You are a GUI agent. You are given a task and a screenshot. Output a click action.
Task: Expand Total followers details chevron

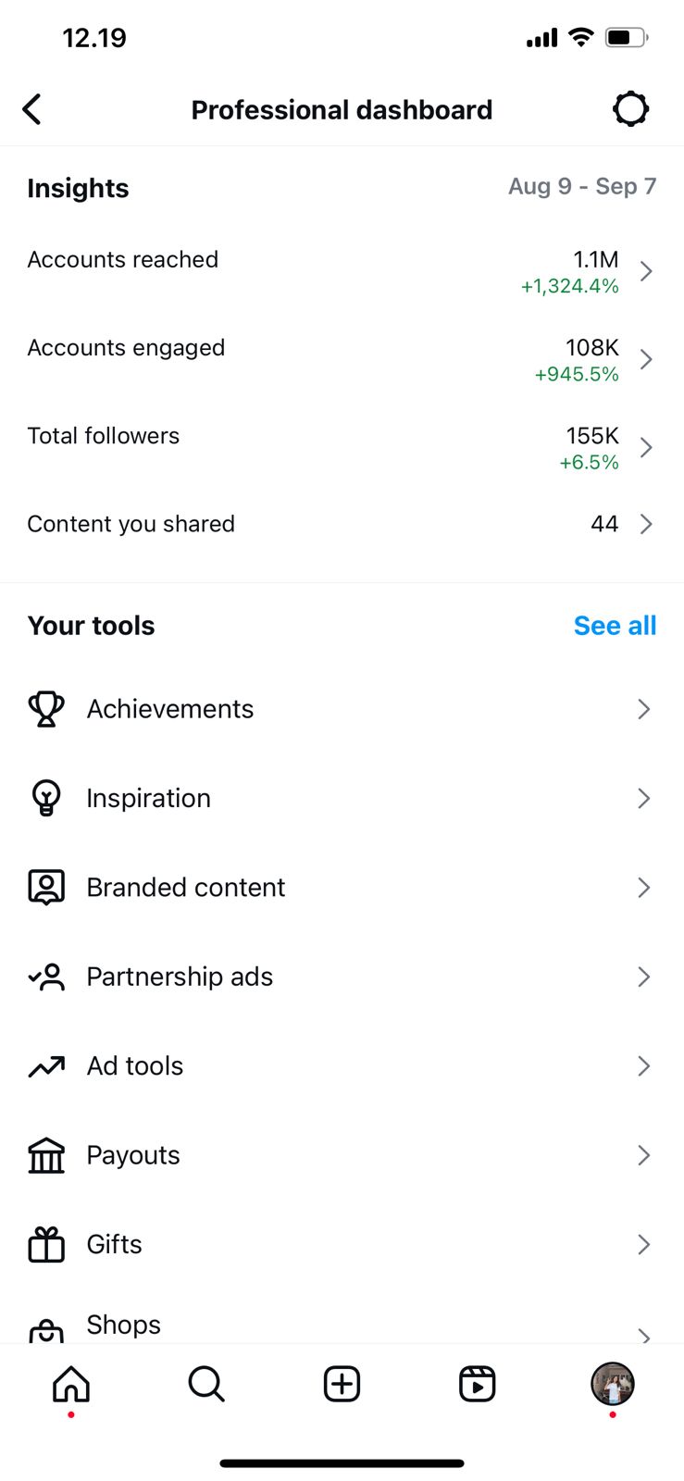tap(646, 447)
